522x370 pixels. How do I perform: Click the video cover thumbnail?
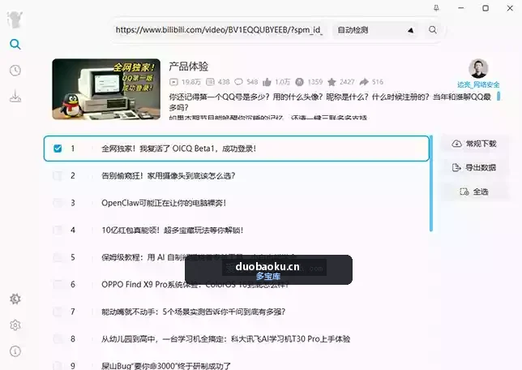(106, 89)
